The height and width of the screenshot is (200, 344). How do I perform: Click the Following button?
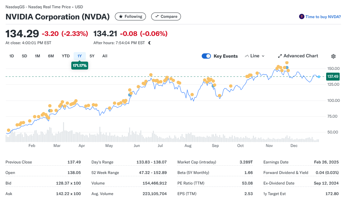click(130, 17)
